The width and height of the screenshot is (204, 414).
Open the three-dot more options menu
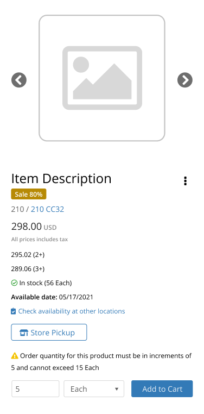coord(186,181)
